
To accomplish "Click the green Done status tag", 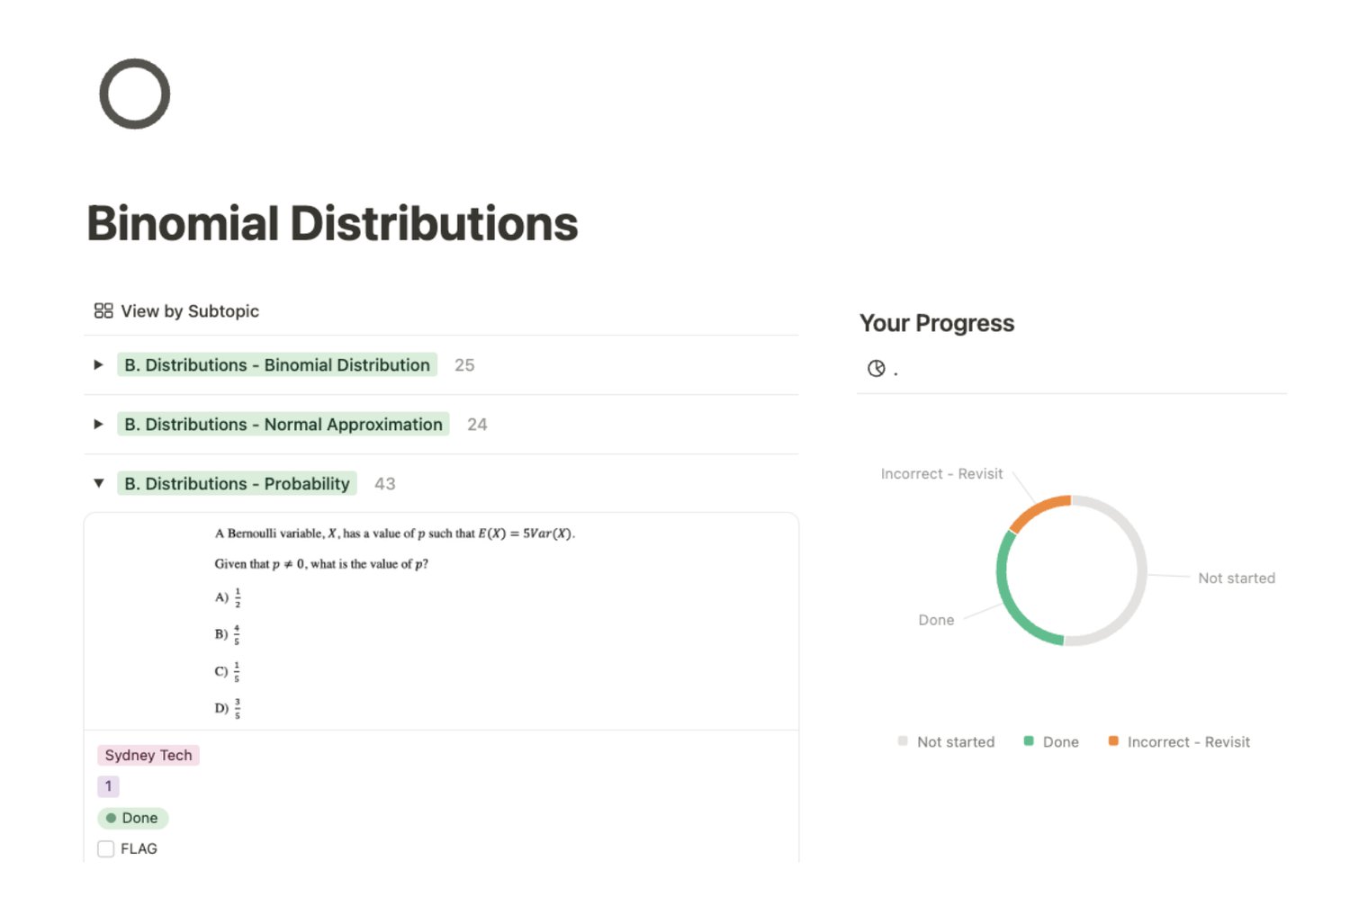I will pos(132,819).
